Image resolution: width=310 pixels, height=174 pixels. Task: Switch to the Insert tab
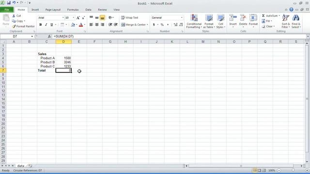tap(35, 10)
